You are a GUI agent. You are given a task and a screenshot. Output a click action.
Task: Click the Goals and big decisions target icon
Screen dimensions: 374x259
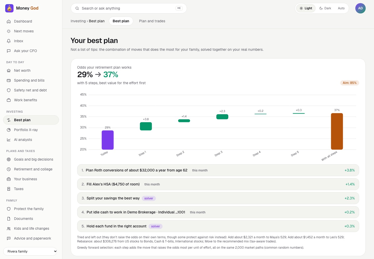9,160
